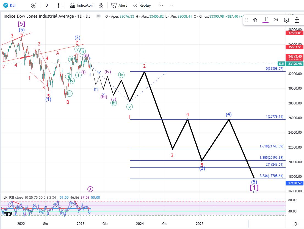Select the blue (2) wave label
304x229 pixels.
(77, 37)
